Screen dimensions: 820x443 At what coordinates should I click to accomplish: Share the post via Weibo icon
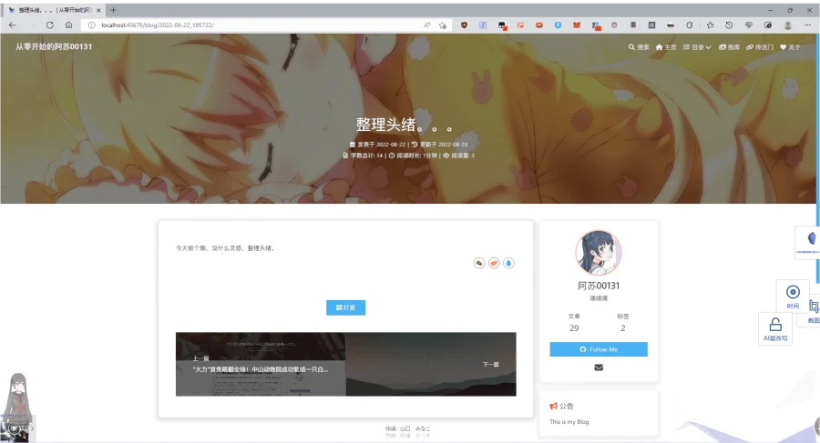[494, 263]
